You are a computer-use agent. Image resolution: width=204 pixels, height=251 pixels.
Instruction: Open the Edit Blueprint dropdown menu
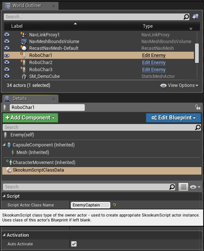(x=173, y=118)
